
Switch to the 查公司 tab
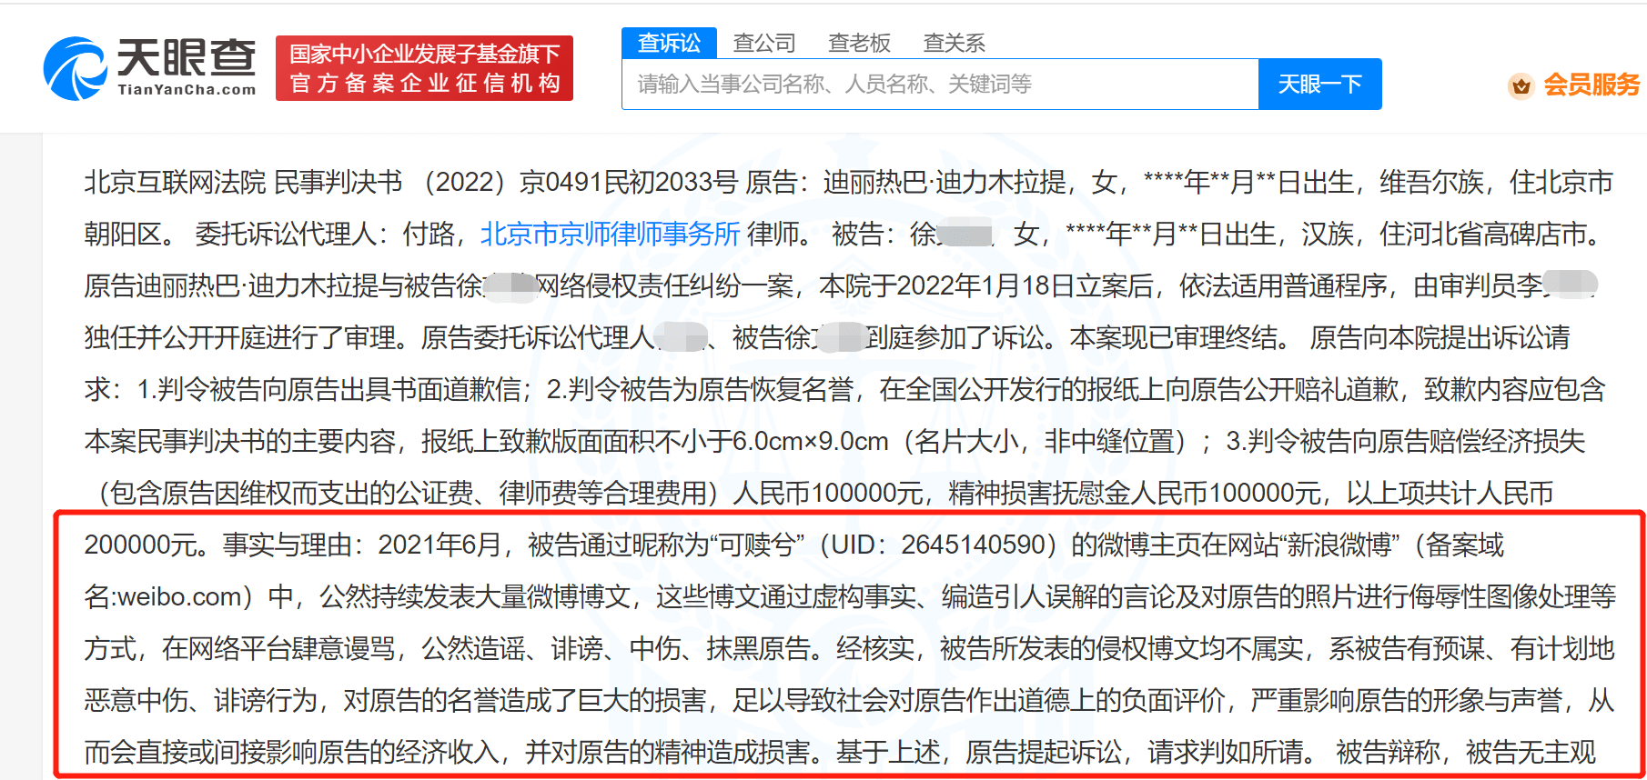(x=764, y=43)
